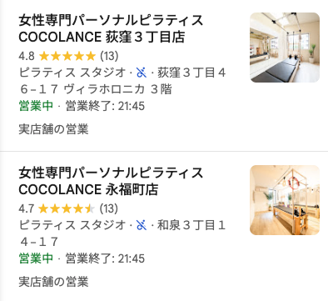Click 営業終了: 21:45 on the 永福町店 listing
Screen dimensions: 328x301
pyautogui.click(x=105, y=258)
